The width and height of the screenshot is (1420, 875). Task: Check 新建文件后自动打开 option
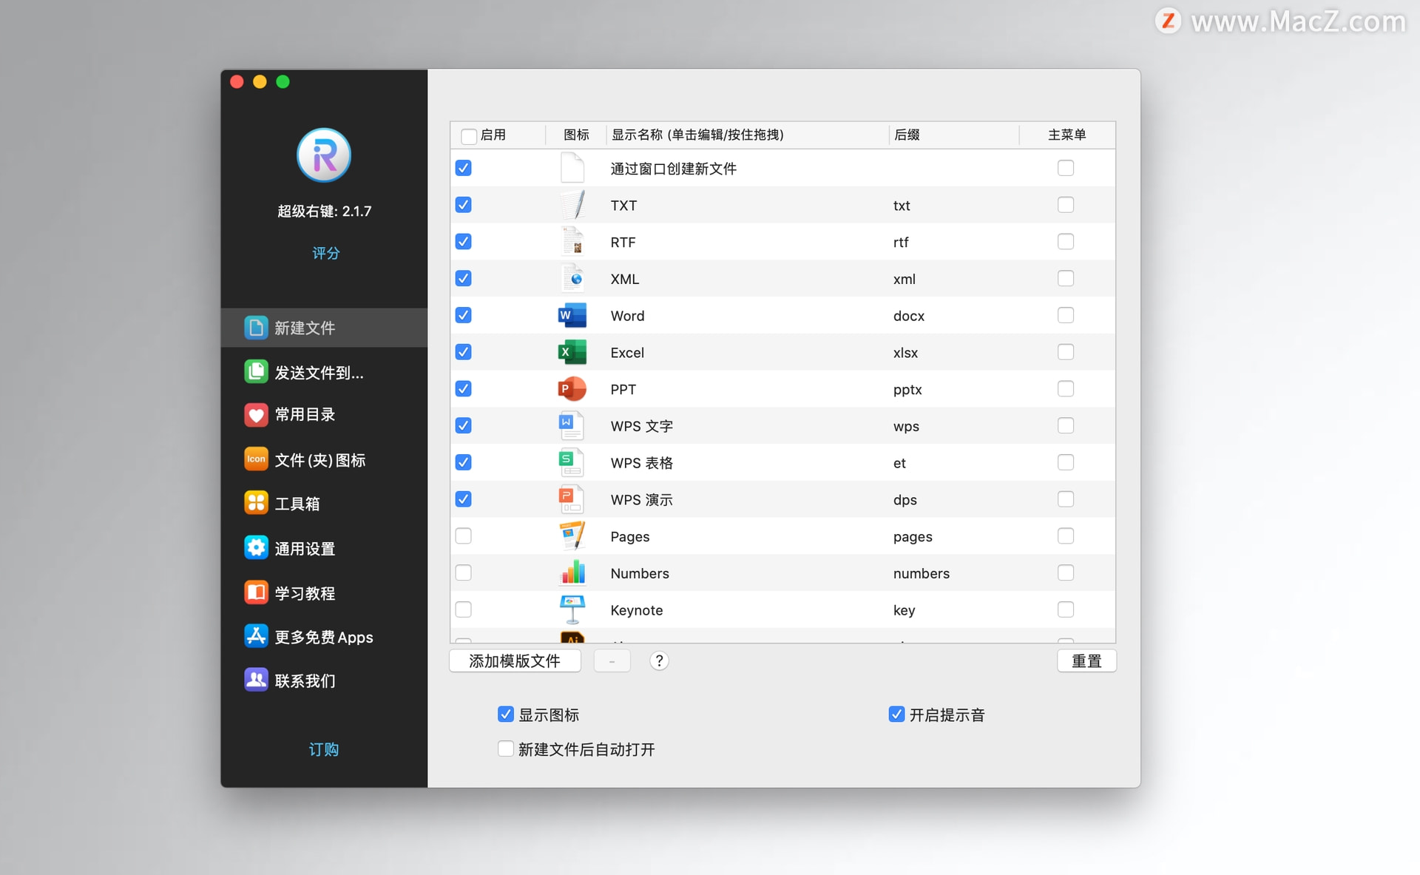[x=505, y=749]
